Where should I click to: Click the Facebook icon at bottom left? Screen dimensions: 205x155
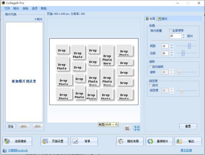pyautogui.click(x=4, y=151)
